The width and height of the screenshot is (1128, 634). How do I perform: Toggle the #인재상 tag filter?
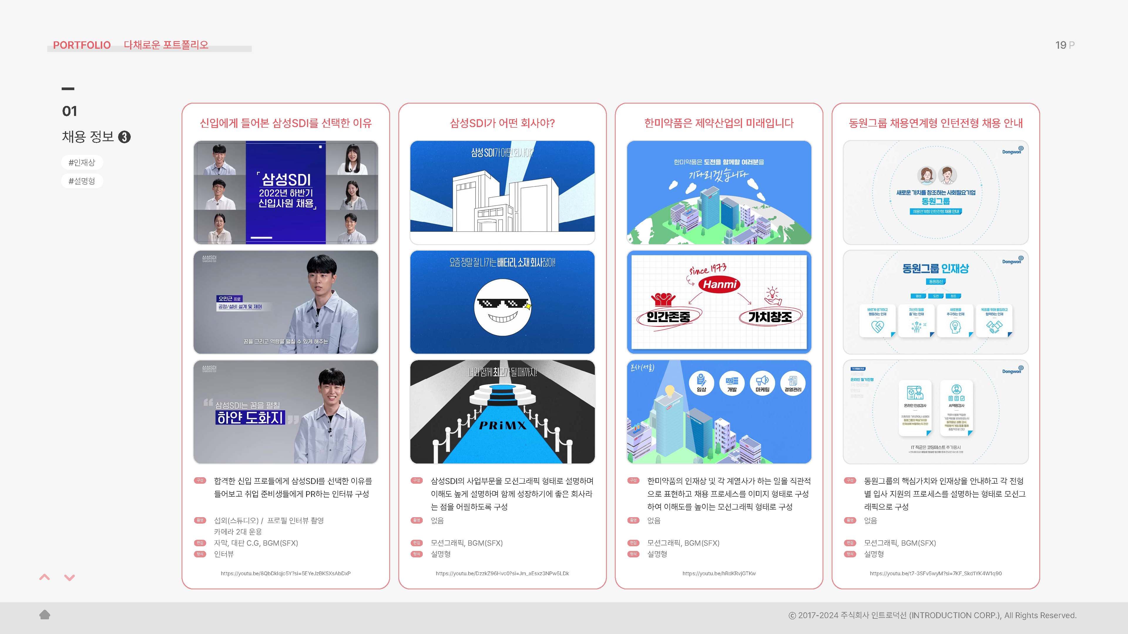tap(81, 162)
